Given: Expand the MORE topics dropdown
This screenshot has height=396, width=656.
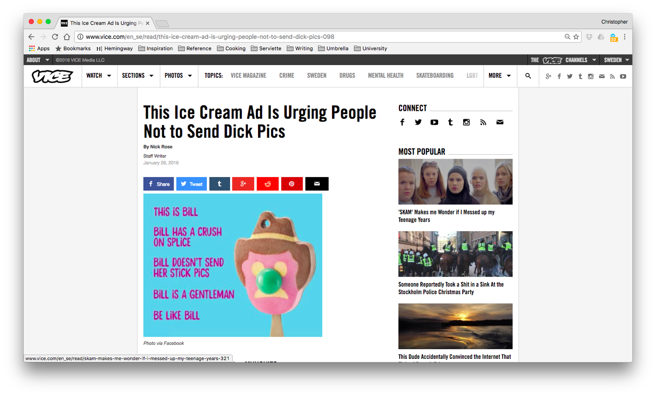Looking at the screenshot, I should pos(500,76).
